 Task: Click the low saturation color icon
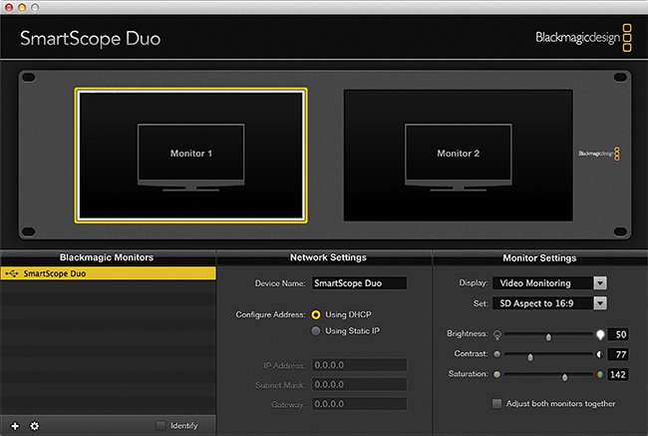[x=497, y=374]
